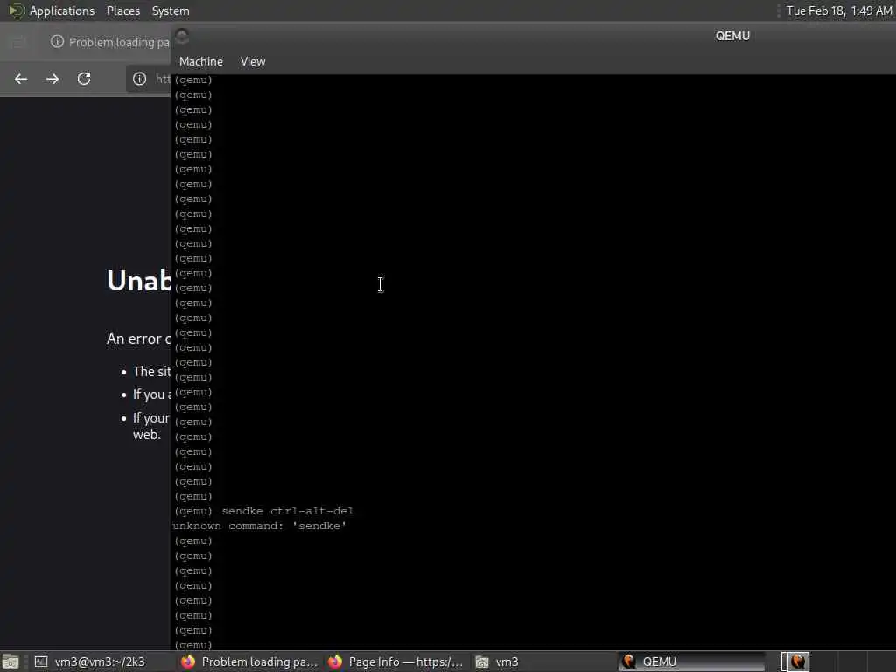This screenshot has height=672, width=896.
Task: Click the Firefox forward arrow
Action: coord(52,79)
